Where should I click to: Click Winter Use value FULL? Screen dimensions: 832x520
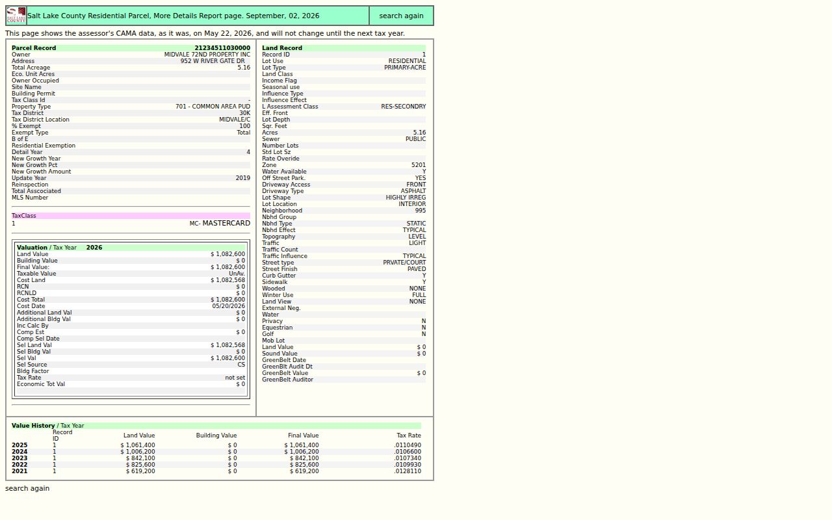pyautogui.click(x=419, y=295)
